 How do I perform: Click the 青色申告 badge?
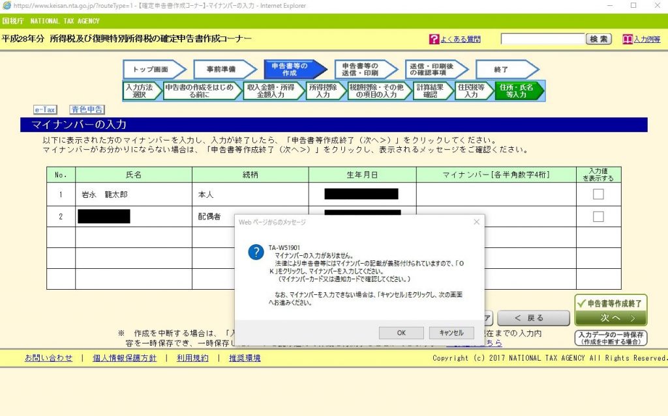pos(87,110)
